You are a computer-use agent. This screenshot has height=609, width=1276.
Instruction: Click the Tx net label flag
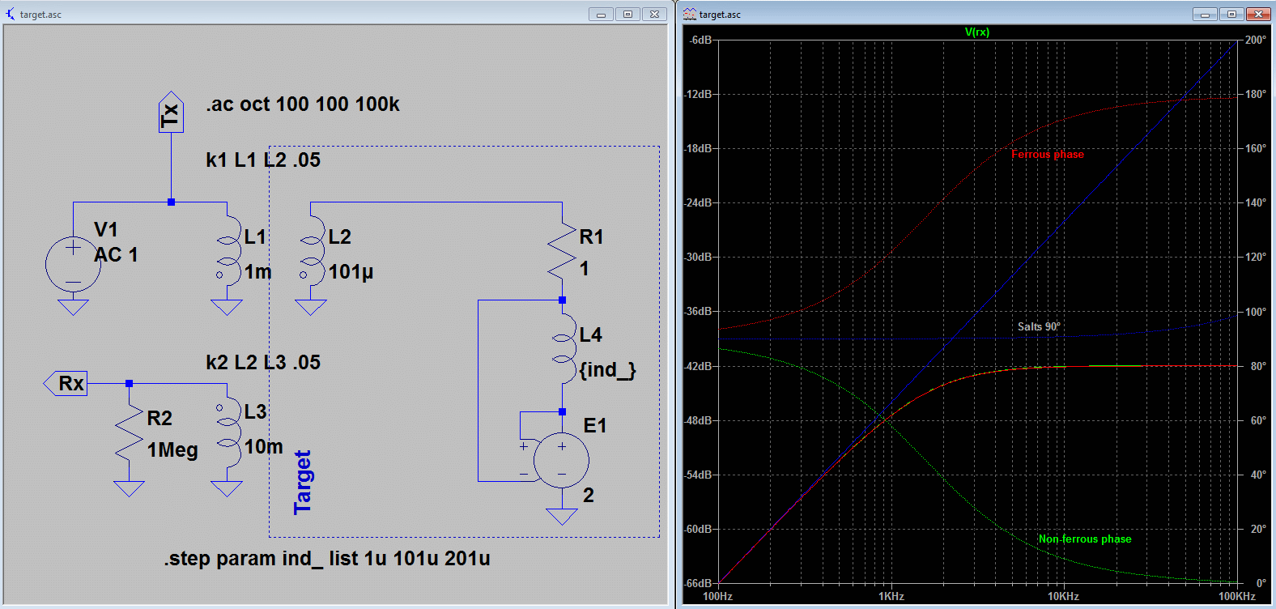click(170, 113)
